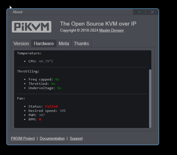Visit the Support link
Image resolution: width=177 pixels, height=155 pixels.
(x=76, y=138)
